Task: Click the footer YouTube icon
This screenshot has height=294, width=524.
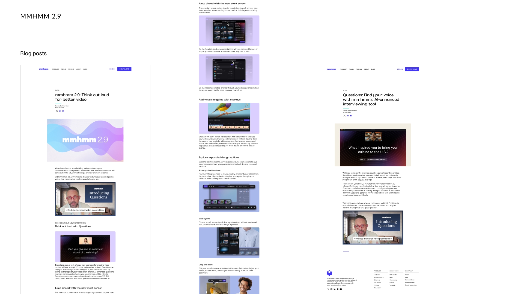Action: [x=341, y=289]
